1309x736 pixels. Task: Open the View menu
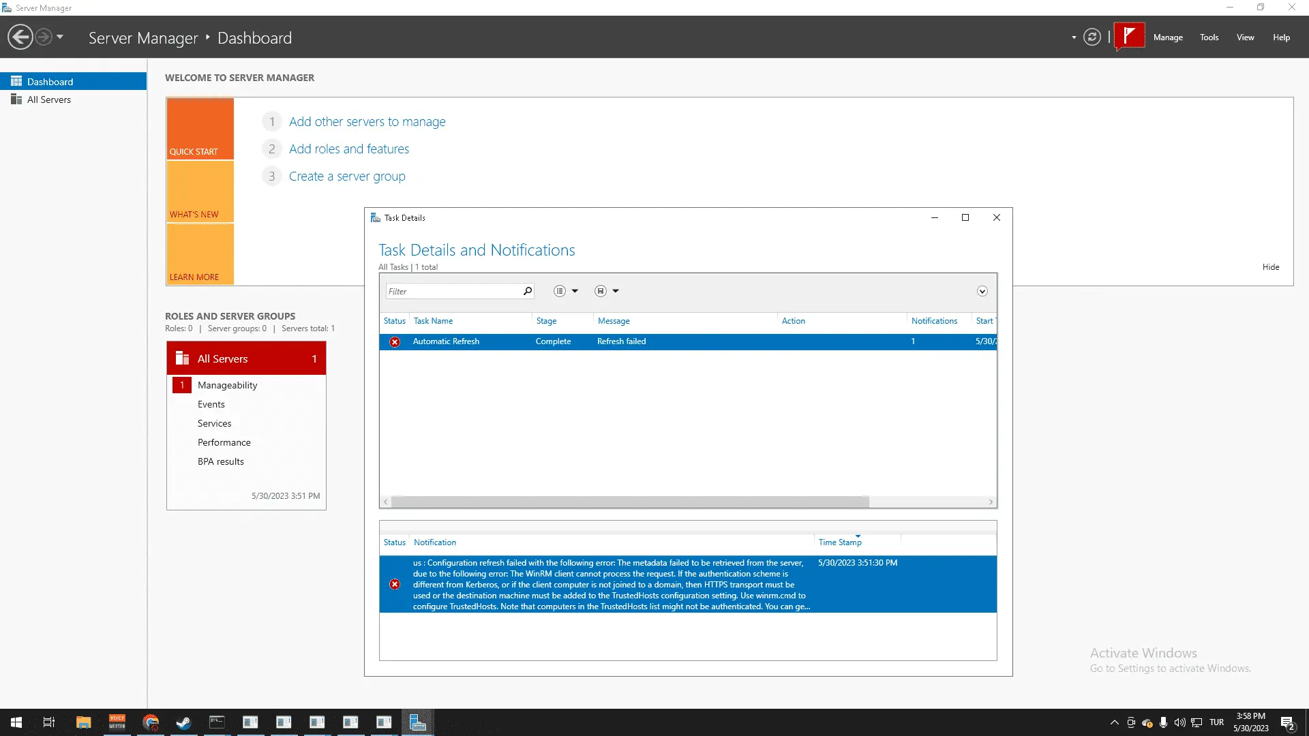click(1246, 37)
